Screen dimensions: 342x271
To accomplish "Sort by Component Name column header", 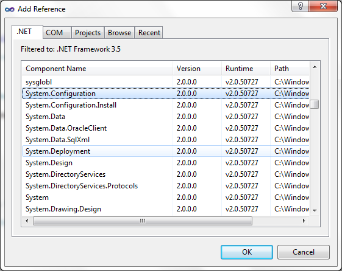I will click(x=98, y=69).
